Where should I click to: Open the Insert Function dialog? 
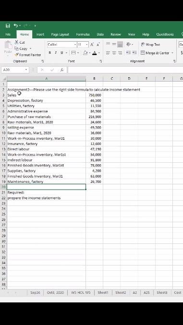[62, 70]
